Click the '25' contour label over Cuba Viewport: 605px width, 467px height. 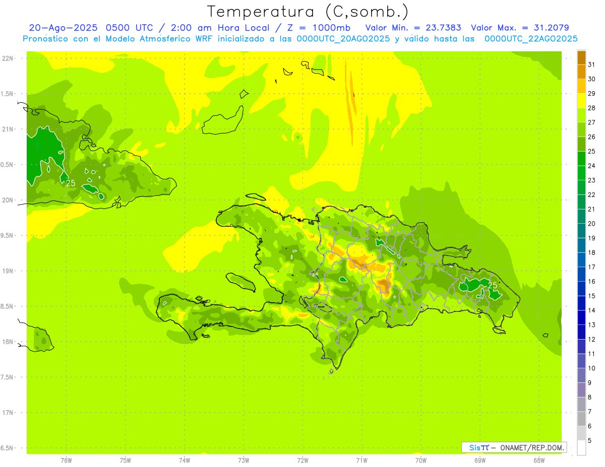71,183
